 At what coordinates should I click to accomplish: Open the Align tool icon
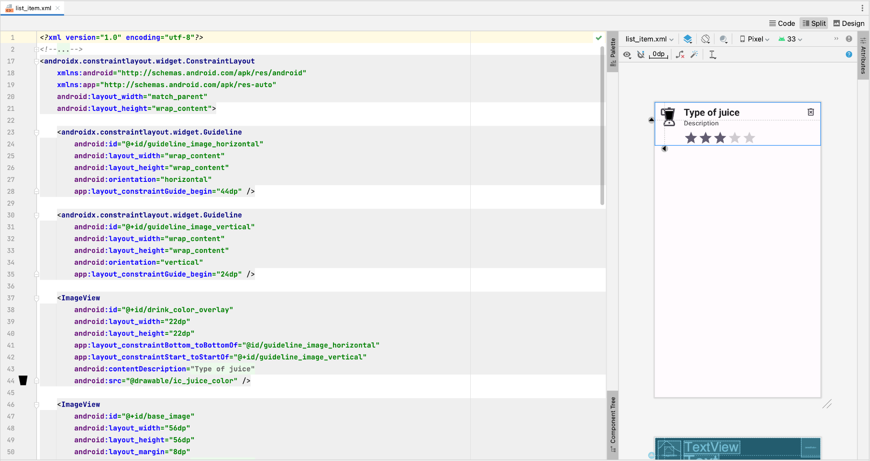[x=712, y=54]
